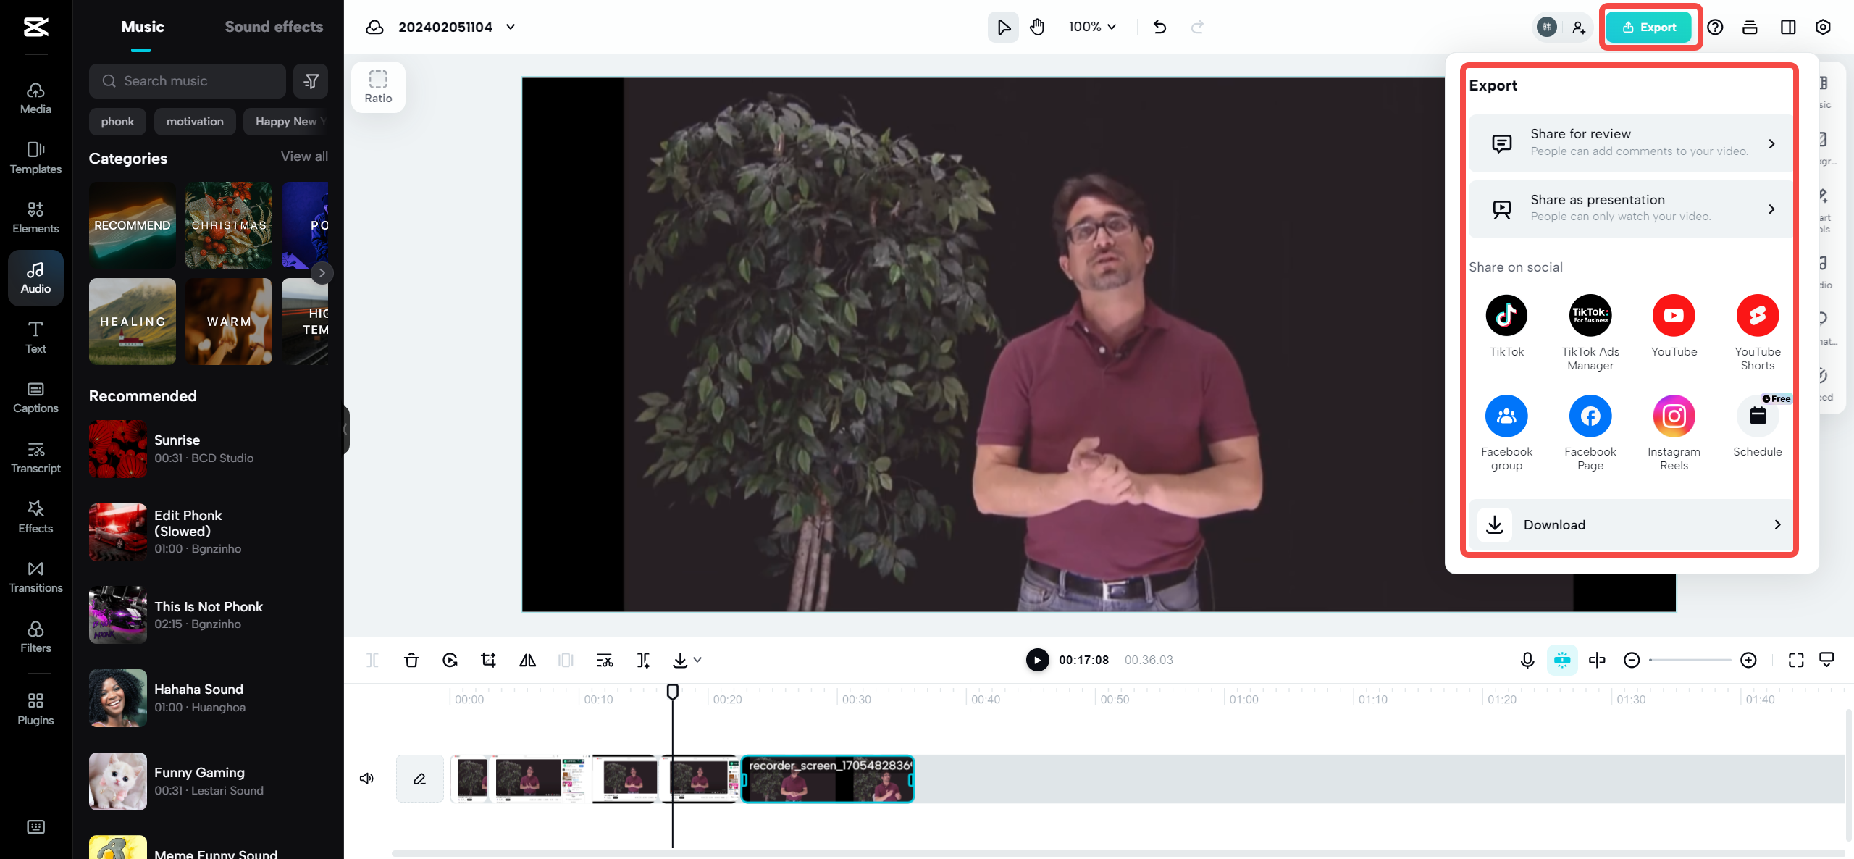Viewport: 1854px width, 859px height.
Task: Click the teal Export button
Action: [x=1650, y=27]
